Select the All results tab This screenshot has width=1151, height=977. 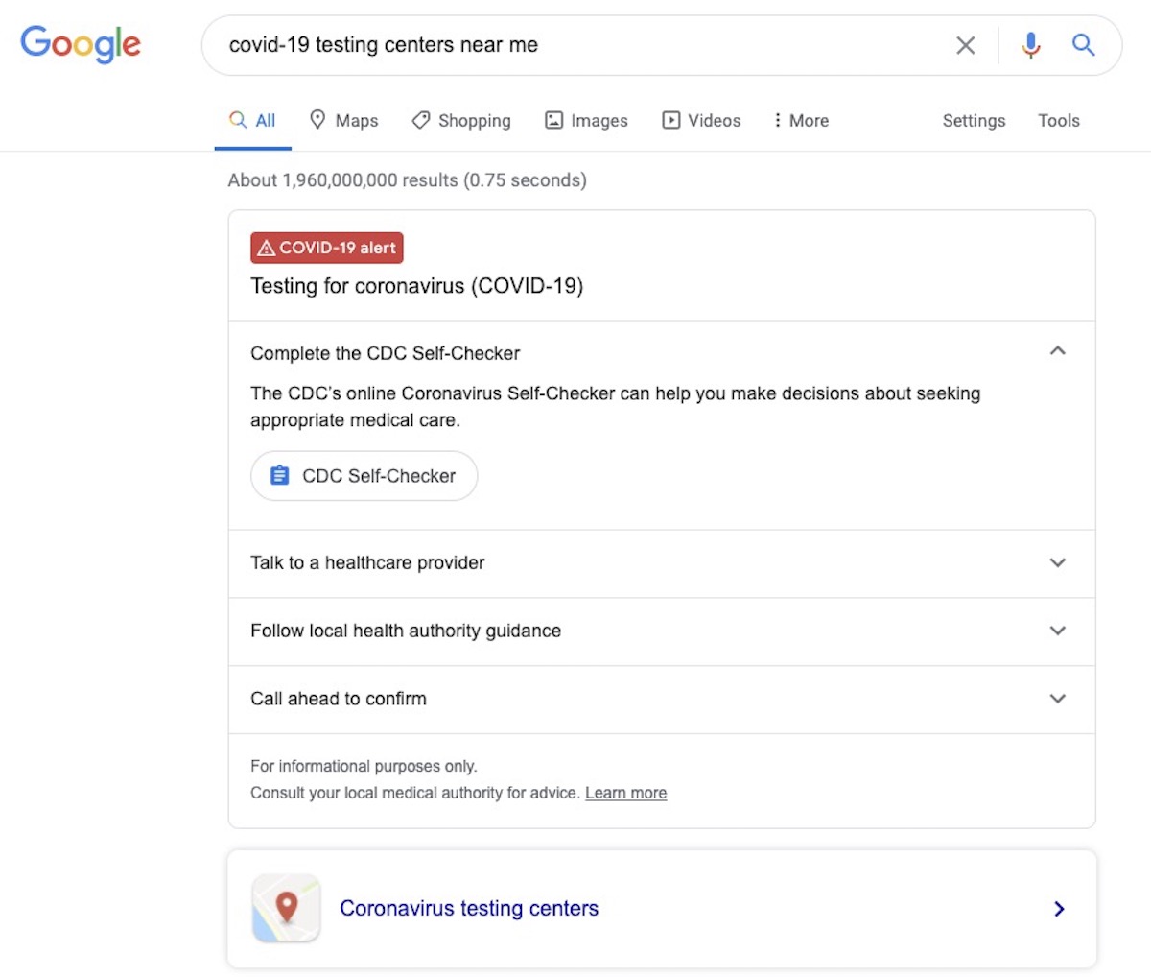252,121
